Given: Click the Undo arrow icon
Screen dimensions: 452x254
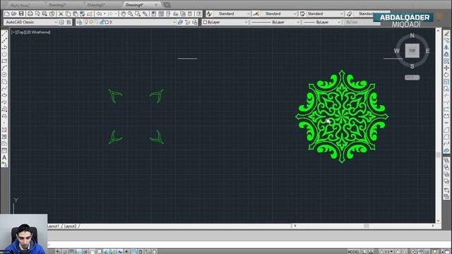Looking at the screenshot, I should pos(99,13).
